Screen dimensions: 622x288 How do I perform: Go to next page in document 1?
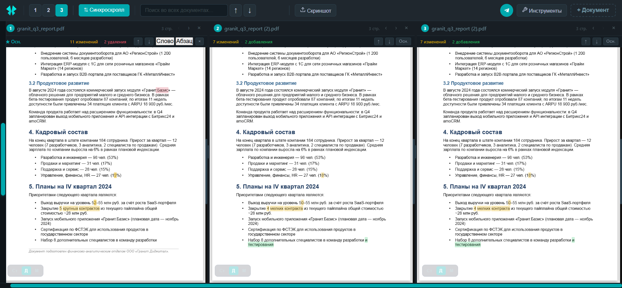point(189,28)
